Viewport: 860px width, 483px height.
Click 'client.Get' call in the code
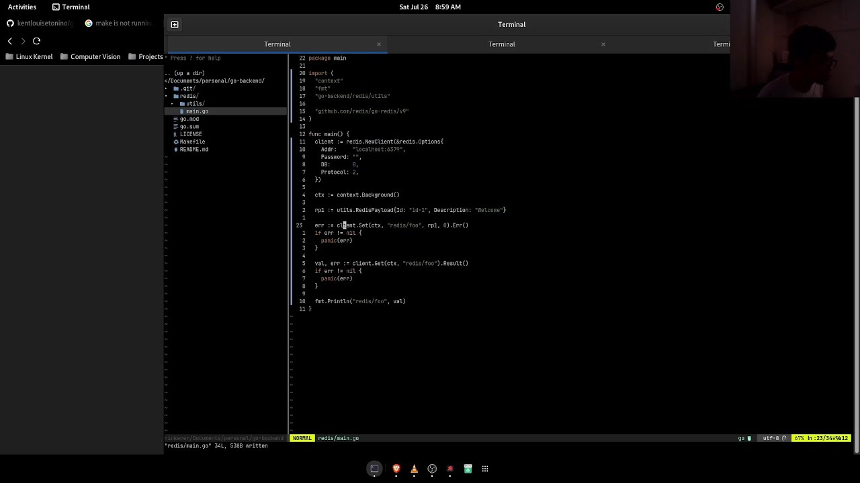point(368,263)
